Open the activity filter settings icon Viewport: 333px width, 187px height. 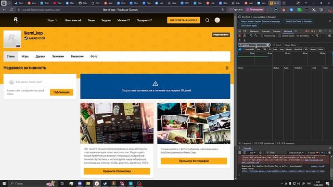coord(227,68)
